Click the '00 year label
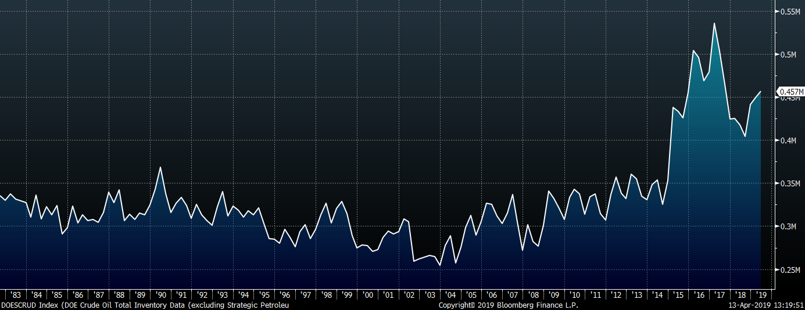Viewport: 805px width, 310px height. [x=368, y=295]
